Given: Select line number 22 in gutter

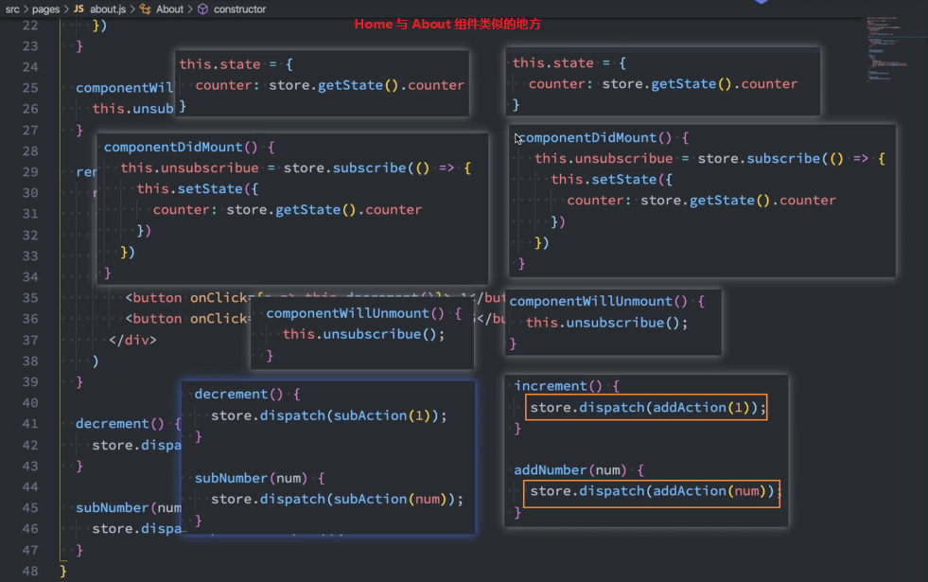Looking at the screenshot, I should point(30,26).
